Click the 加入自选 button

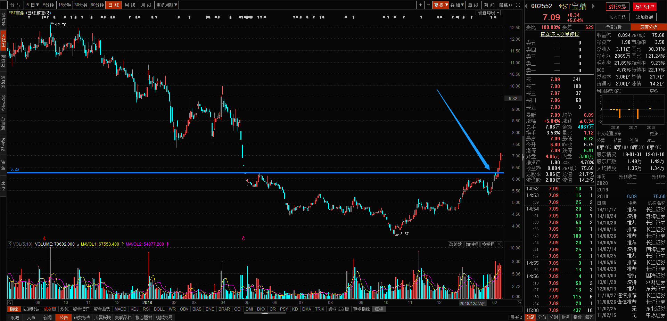click(x=617, y=17)
